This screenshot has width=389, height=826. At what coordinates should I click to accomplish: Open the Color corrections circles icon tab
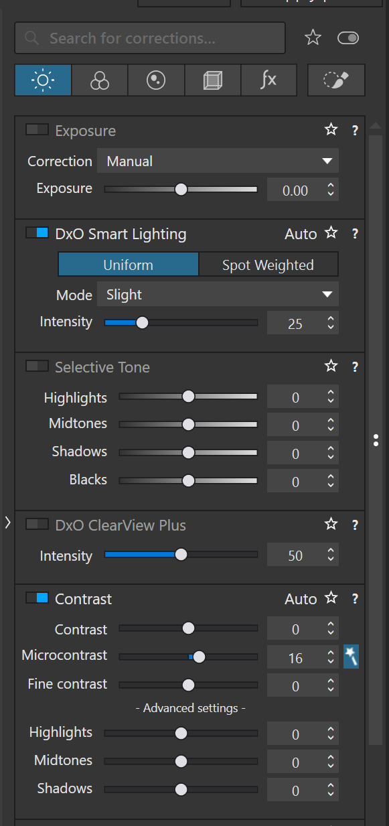pyautogui.click(x=100, y=81)
